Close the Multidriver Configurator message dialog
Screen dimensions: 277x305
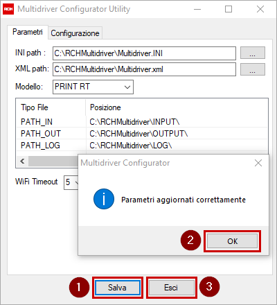coord(258,163)
